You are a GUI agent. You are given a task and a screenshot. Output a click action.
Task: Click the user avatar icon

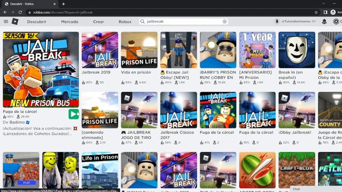point(277,21)
